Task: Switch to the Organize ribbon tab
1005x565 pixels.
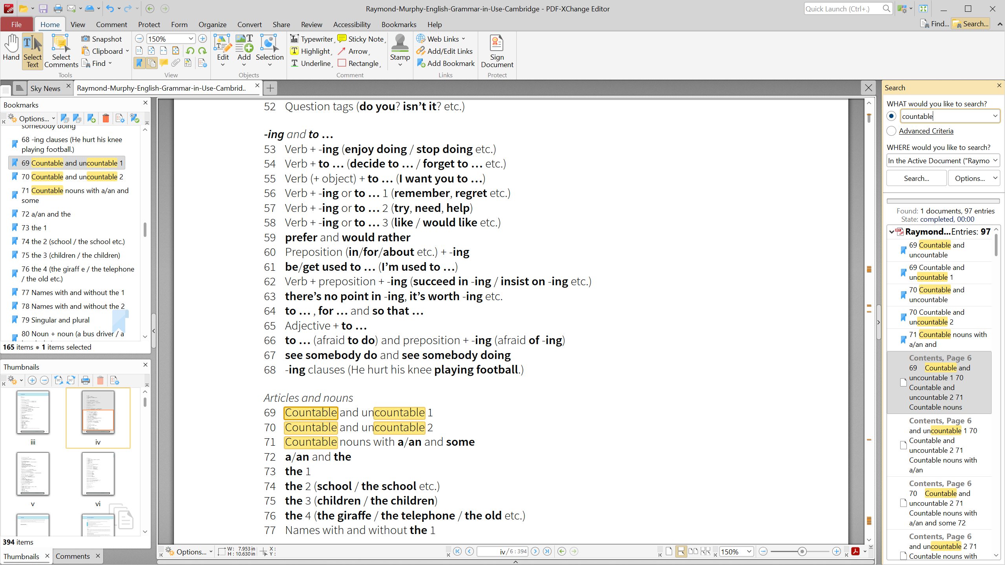Action: 212,24
